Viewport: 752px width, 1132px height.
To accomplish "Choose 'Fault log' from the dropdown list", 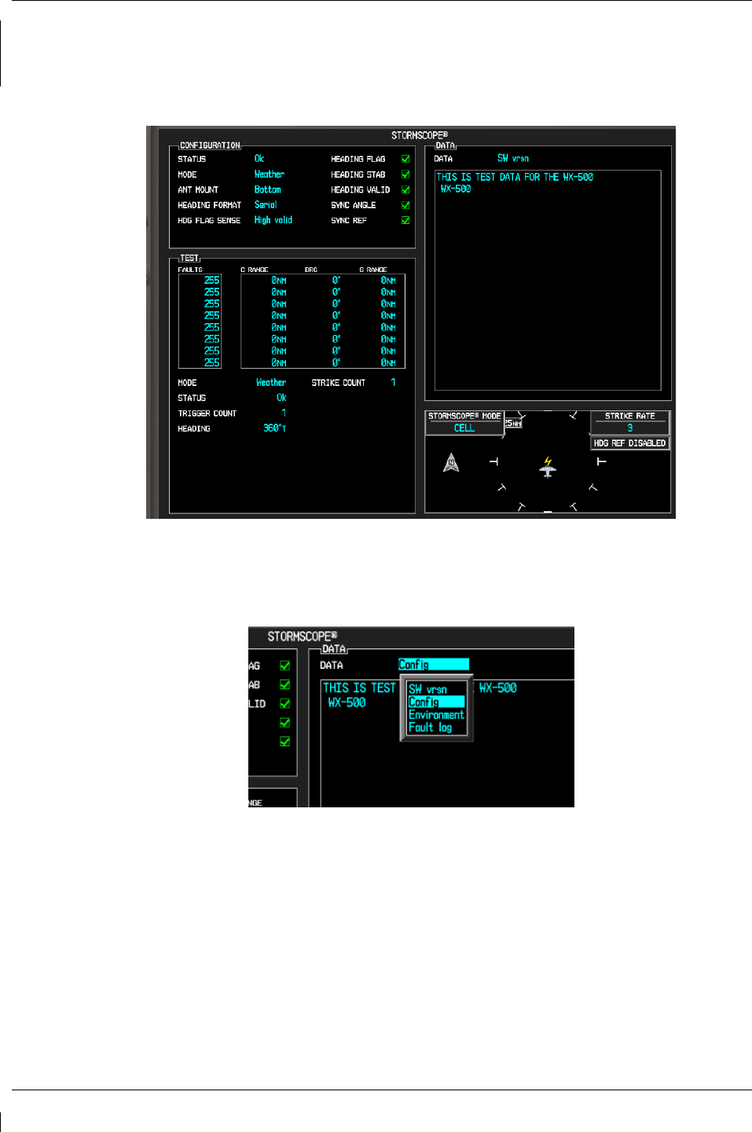I will 431,728.
